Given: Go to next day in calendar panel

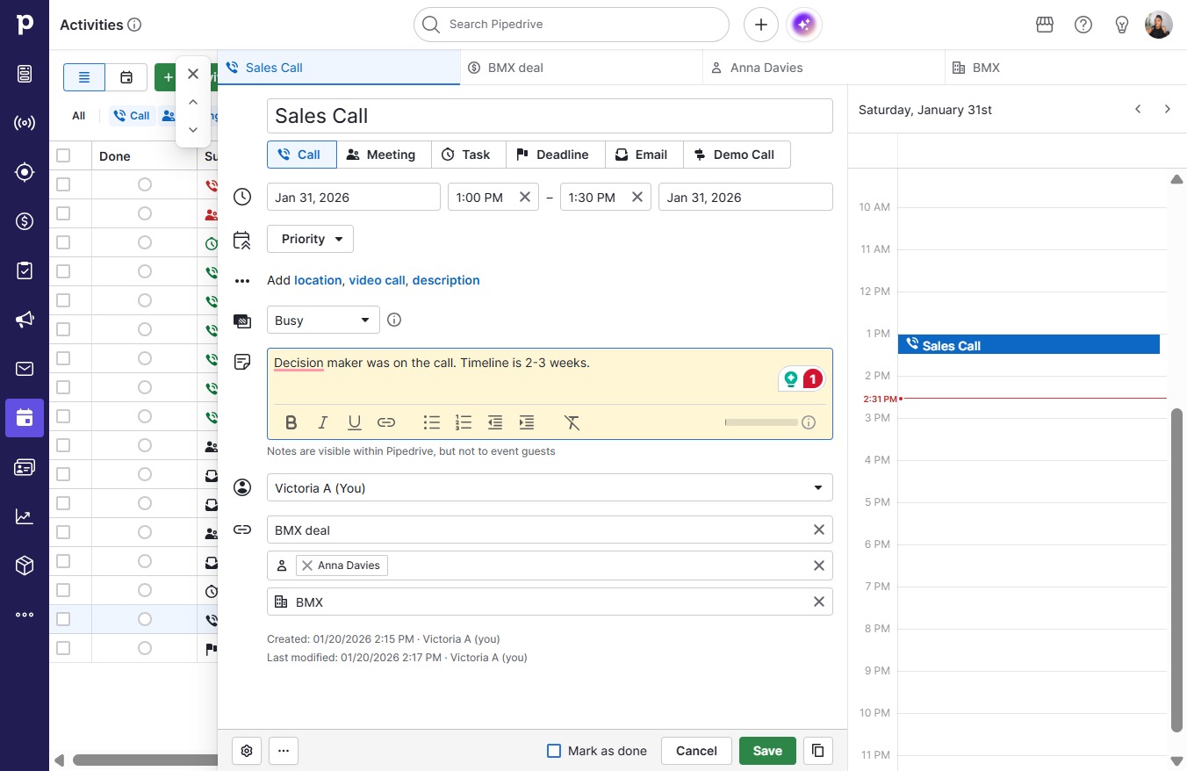Looking at the screenshot, I should [x=1168, y=109].
